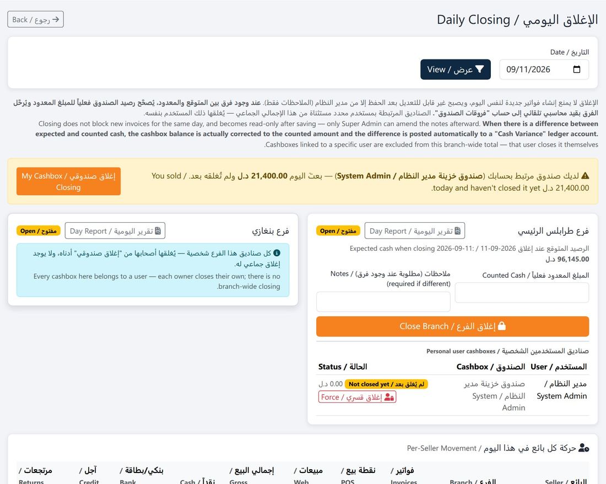Click the Open badge on Tripoli branch card
The width and height of the screenshot is (606, 484).
click(338, 231)
